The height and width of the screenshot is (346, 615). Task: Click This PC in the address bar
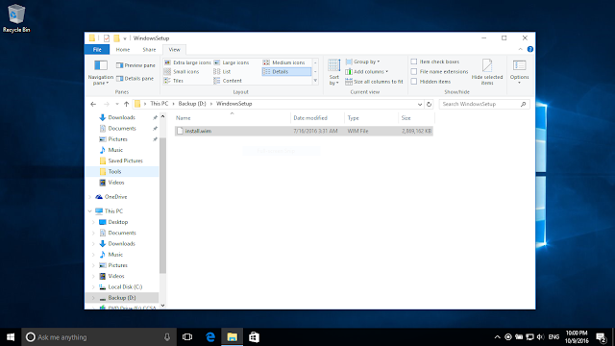(159, 104)
